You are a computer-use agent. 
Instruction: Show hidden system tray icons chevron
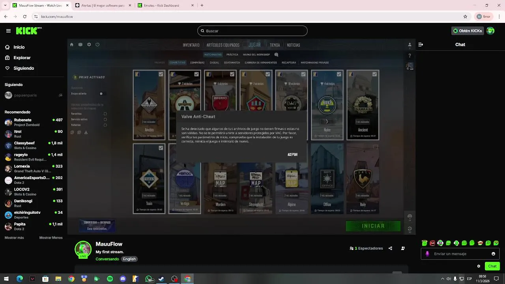point(442,279)
